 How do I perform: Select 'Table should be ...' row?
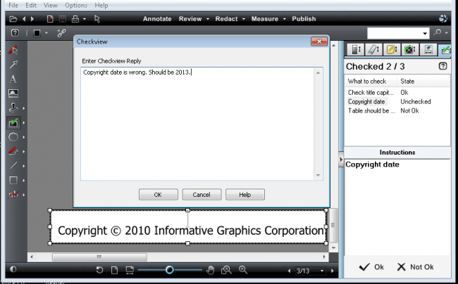[x=397, y=110]
